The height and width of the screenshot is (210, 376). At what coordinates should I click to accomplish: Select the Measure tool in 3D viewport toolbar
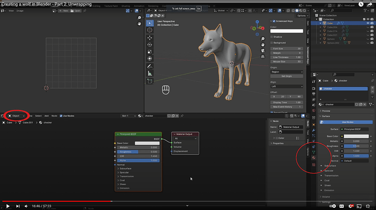(x=150, y=73)
